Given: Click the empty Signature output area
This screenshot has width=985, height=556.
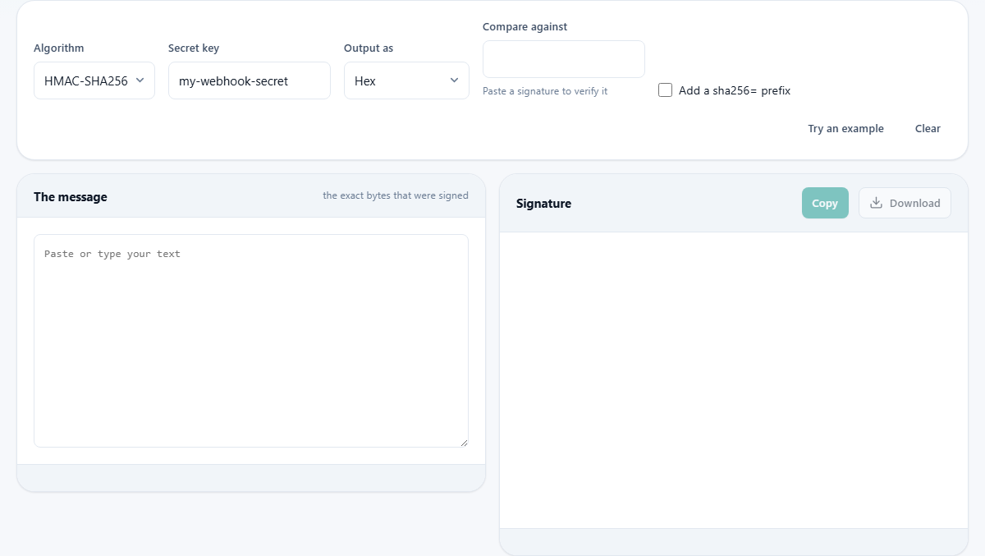Looking at the screenshot, I should click(734, 380).
